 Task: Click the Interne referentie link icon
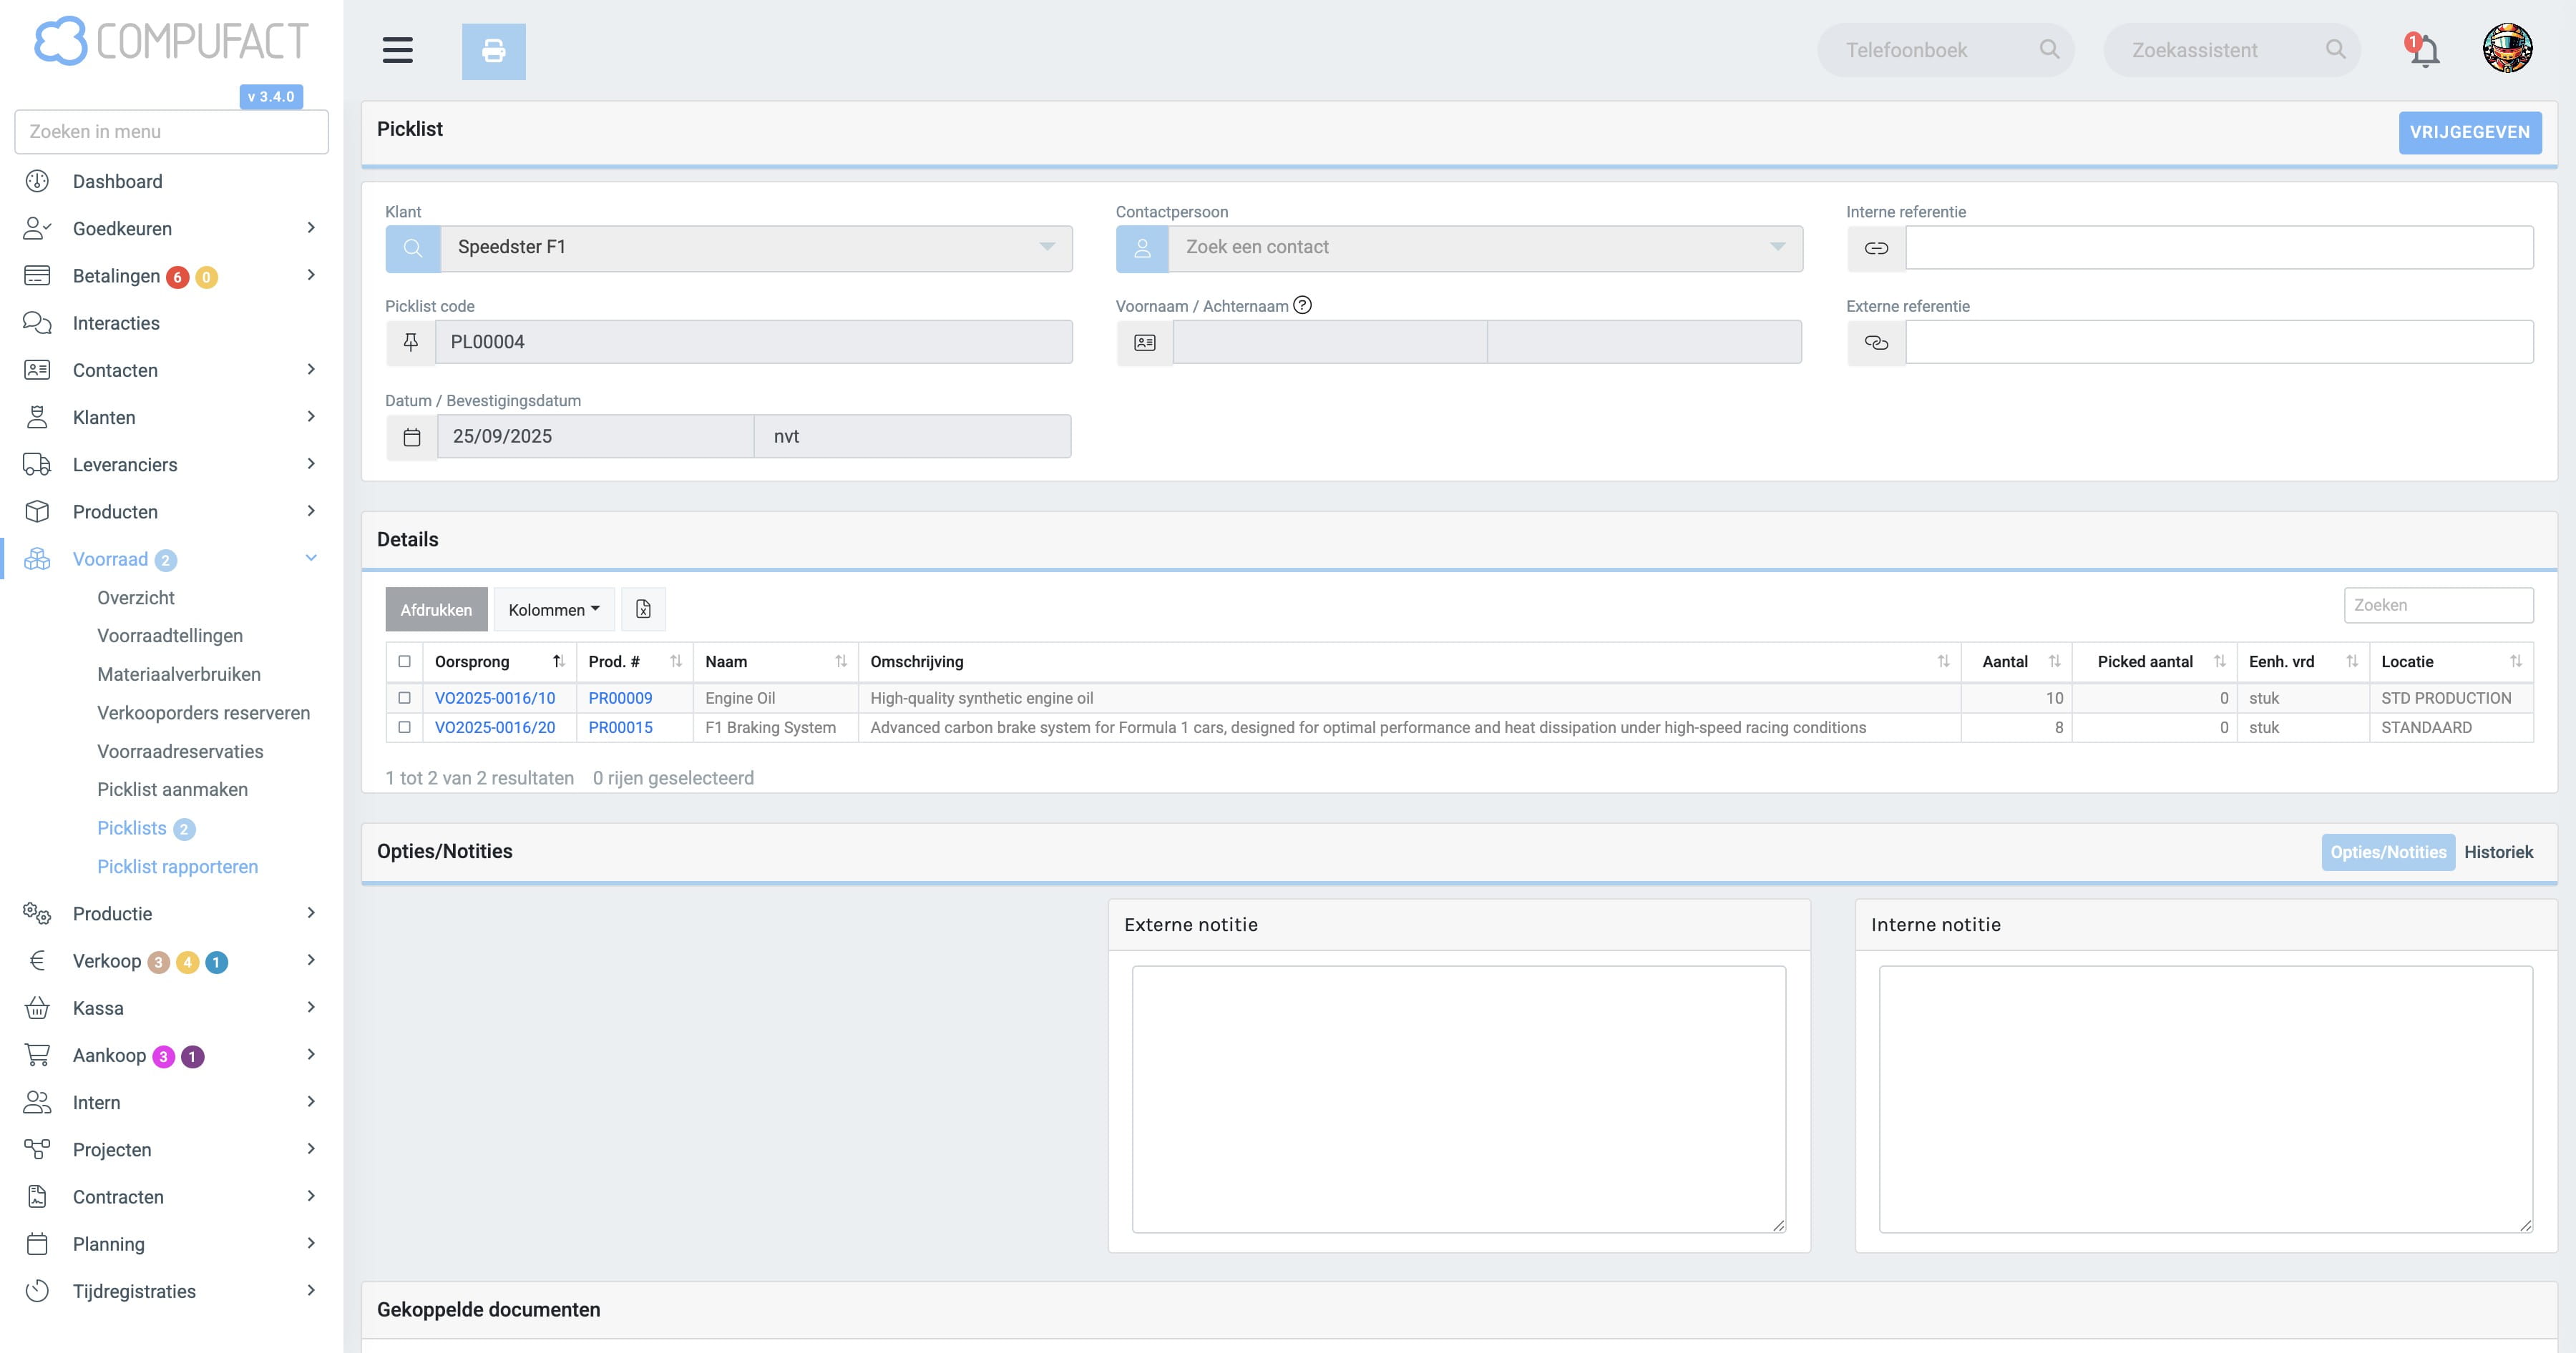pos(1876,248)
